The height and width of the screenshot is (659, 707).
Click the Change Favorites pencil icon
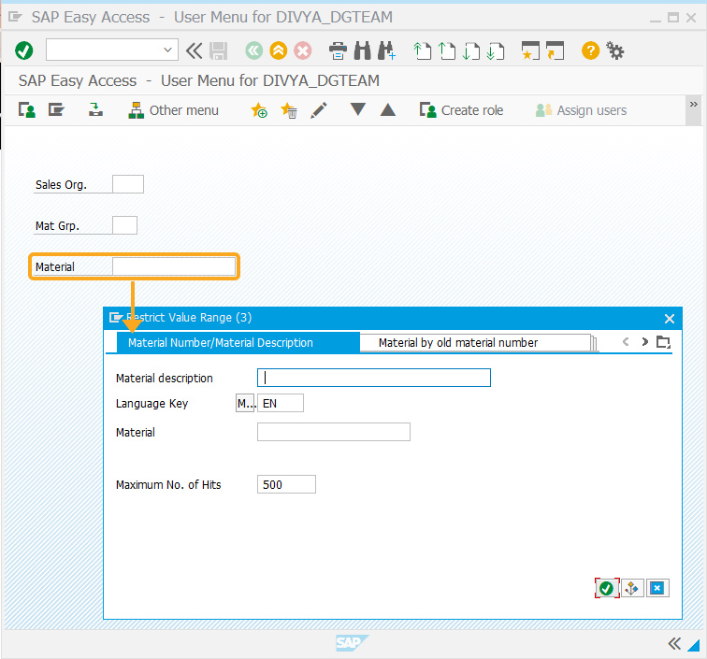319,110
